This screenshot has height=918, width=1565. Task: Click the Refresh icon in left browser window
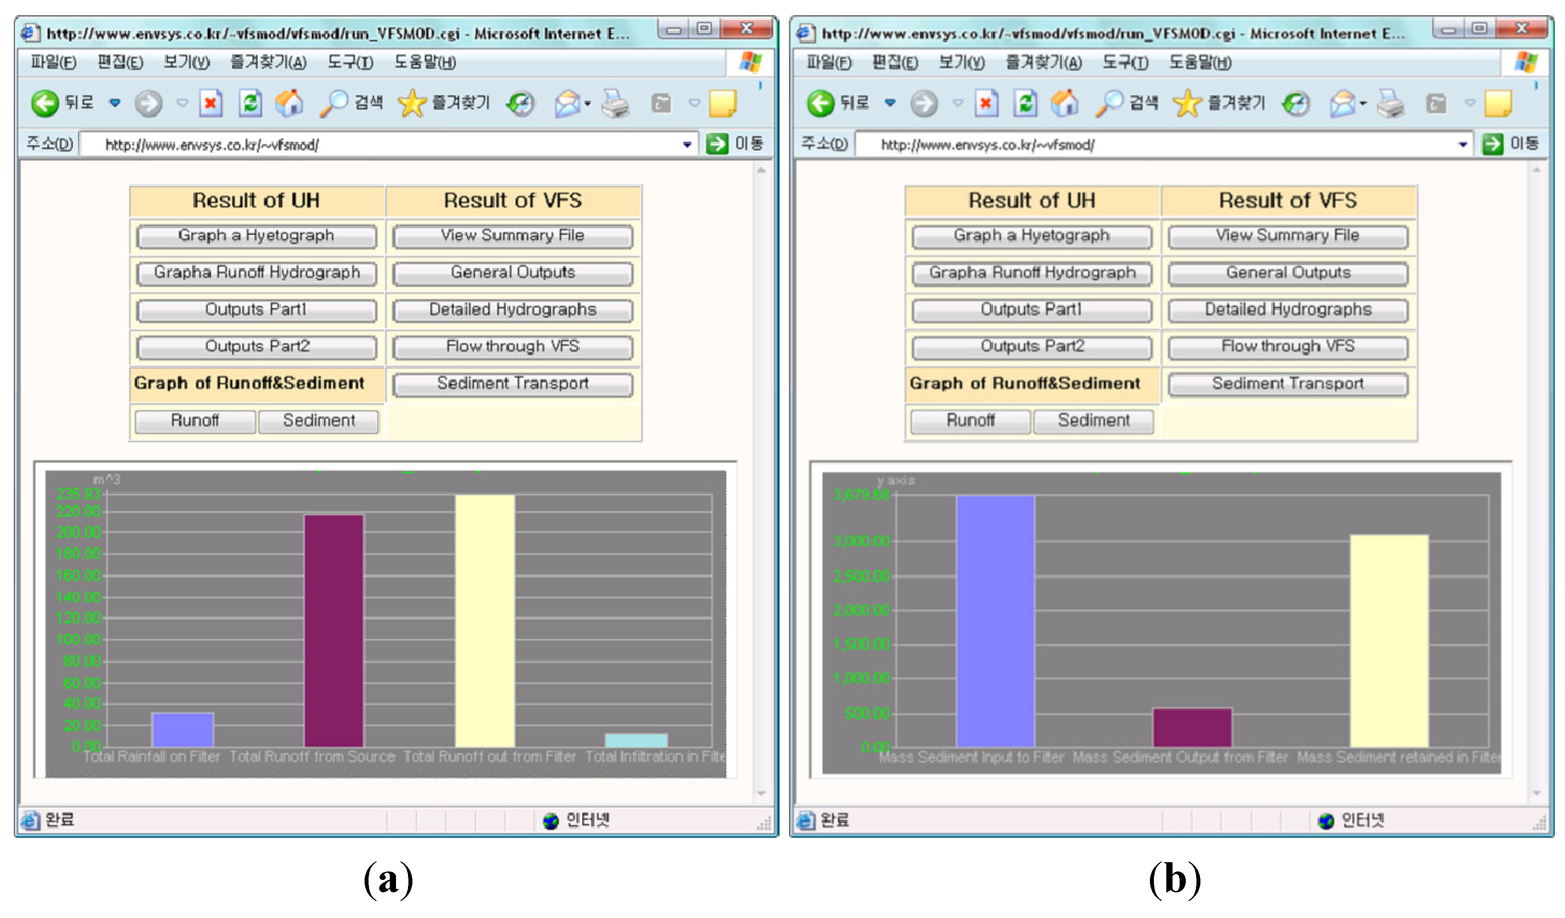click(x=250, y=103)
